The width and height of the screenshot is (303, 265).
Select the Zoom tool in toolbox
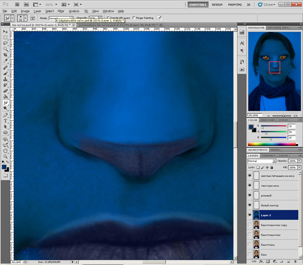point(5,156)
